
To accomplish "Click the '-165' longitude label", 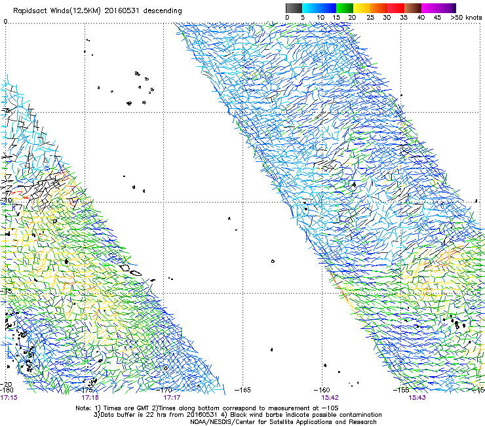I will tap(242, 390).
